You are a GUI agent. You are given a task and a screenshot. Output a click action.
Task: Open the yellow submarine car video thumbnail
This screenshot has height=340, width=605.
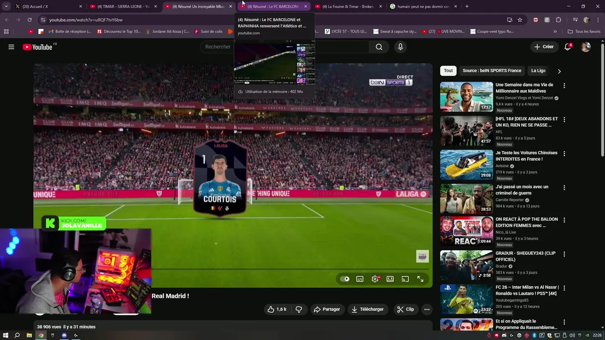(467, 165)
